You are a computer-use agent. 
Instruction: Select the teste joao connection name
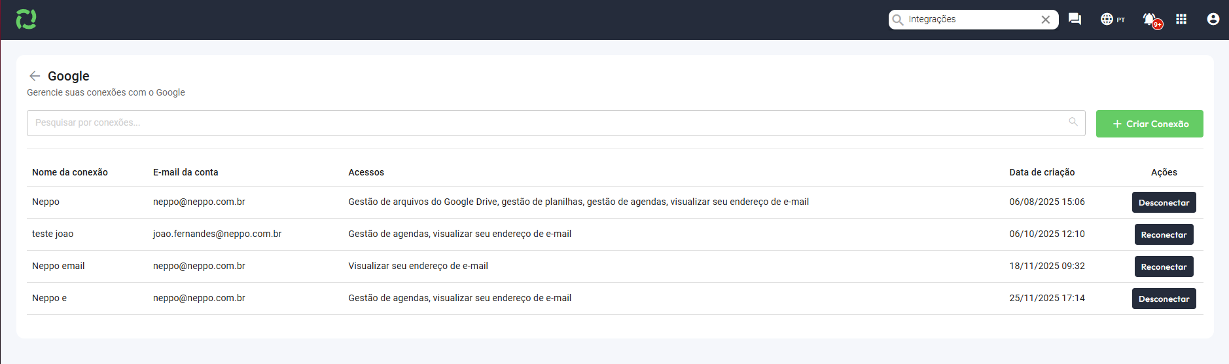point(52,234)
